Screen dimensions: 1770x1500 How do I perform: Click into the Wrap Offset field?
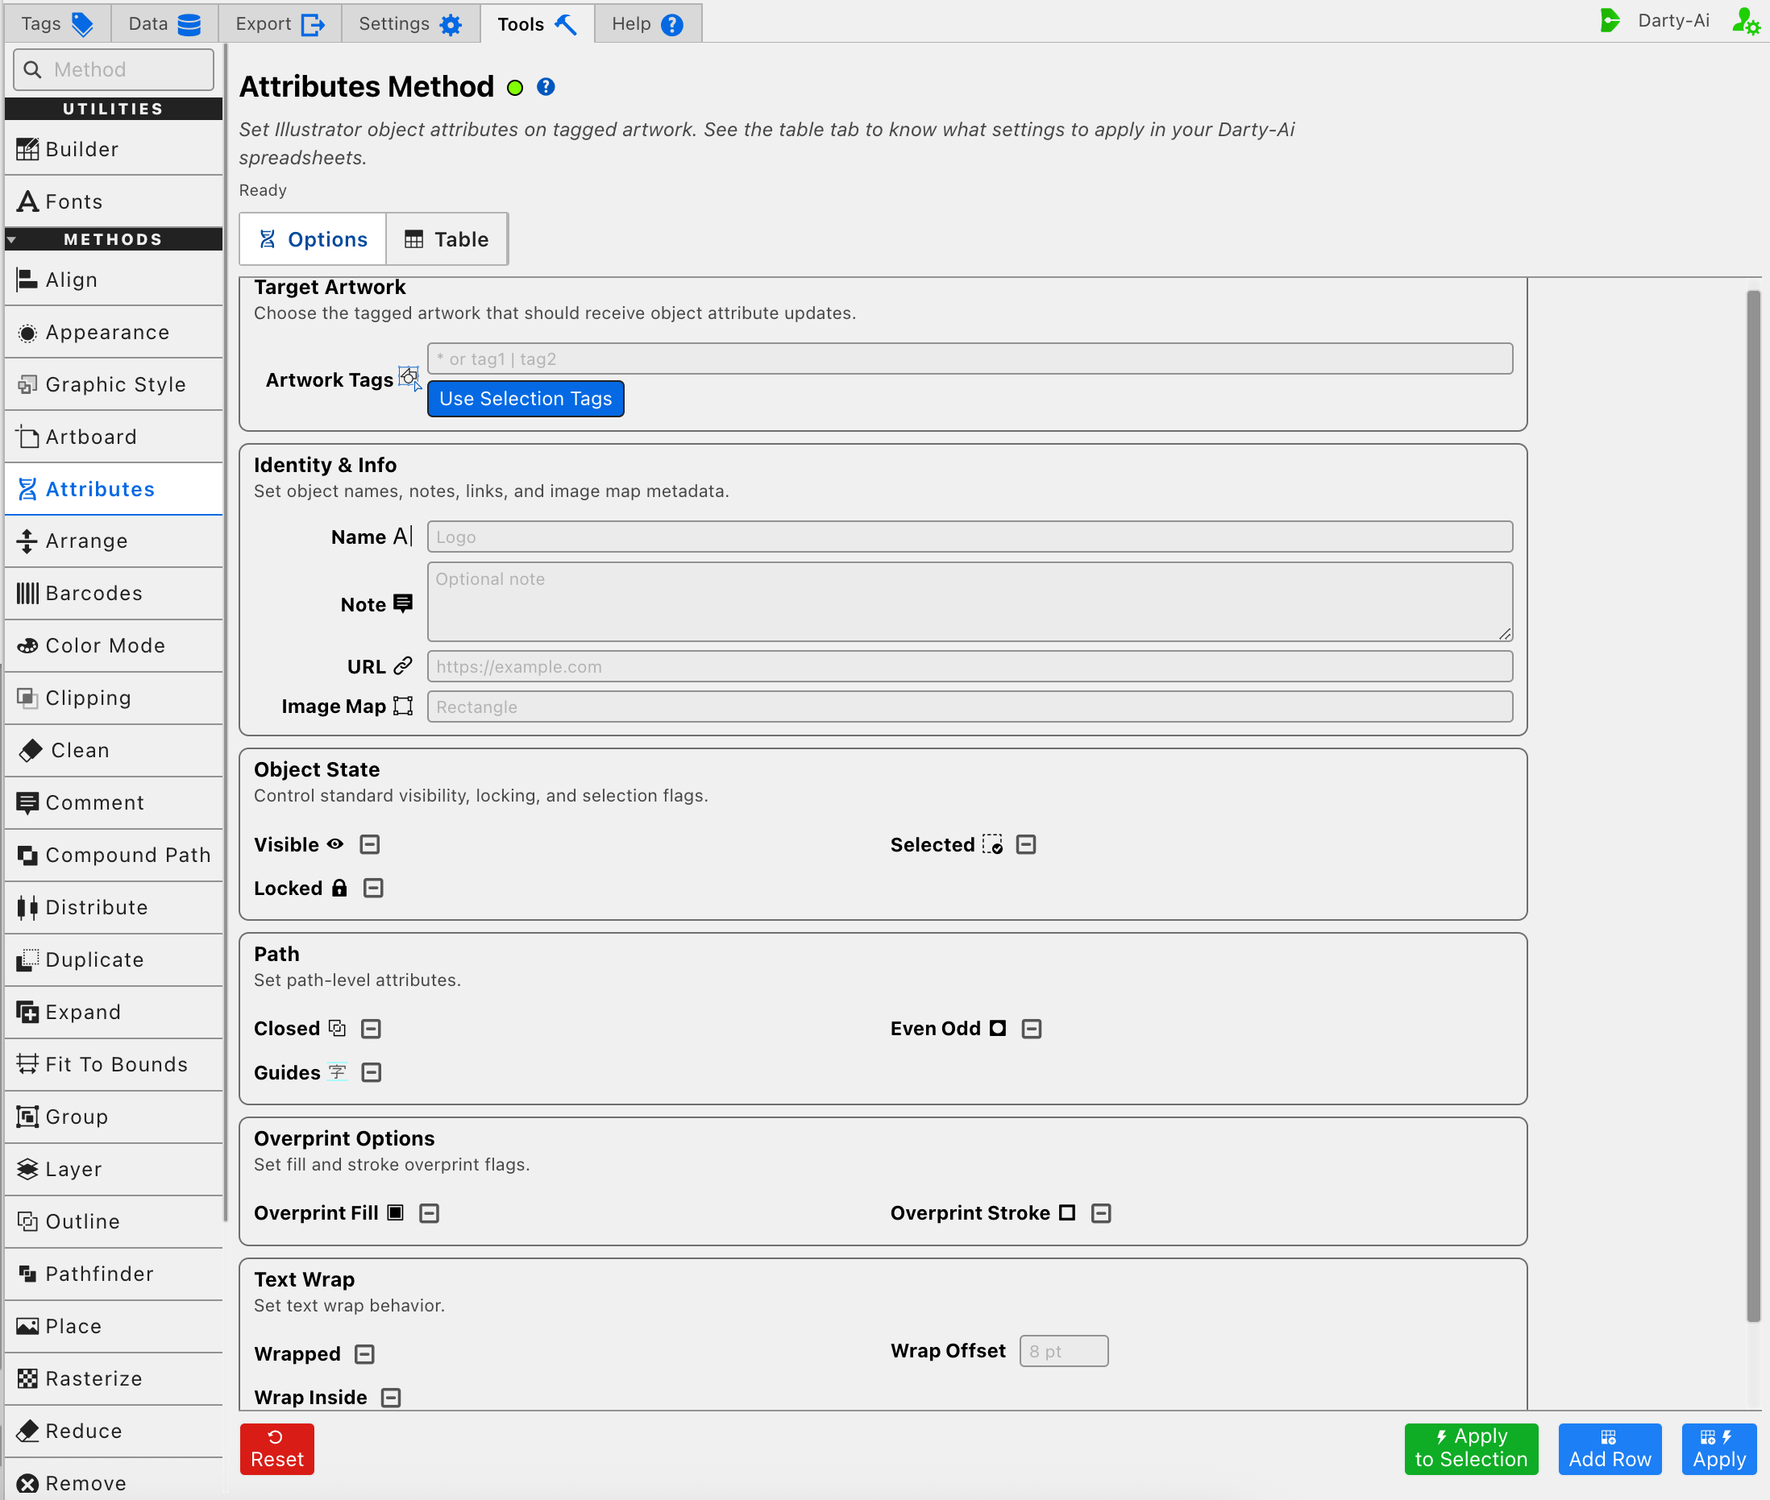click(1063, 1351)
